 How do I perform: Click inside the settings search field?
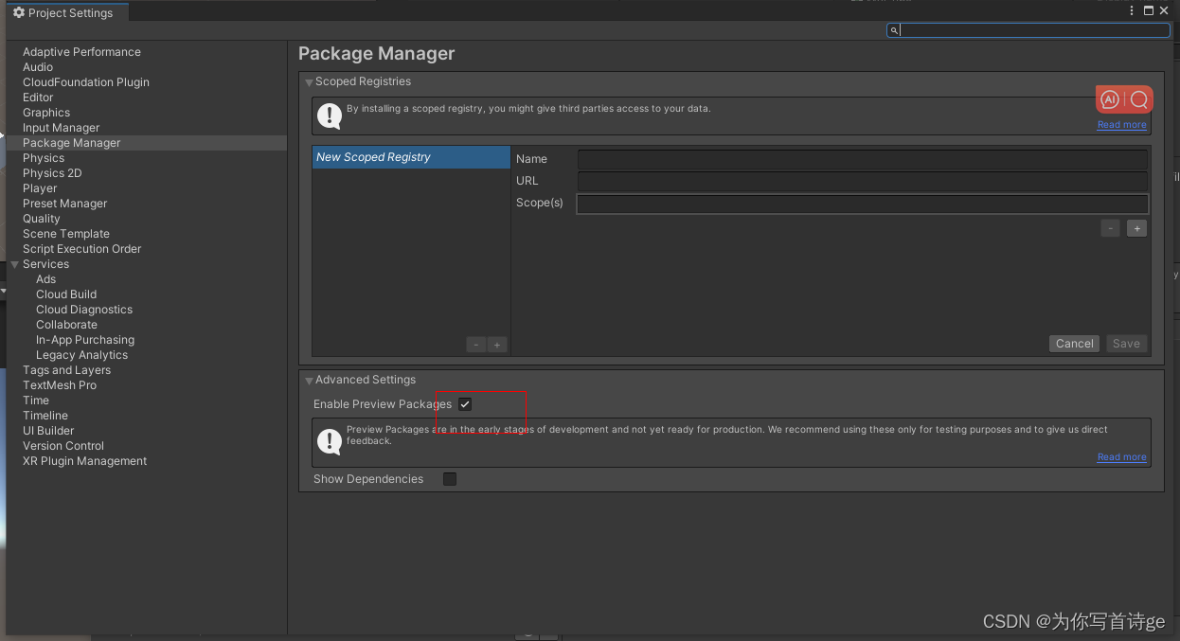[1028, 29]
